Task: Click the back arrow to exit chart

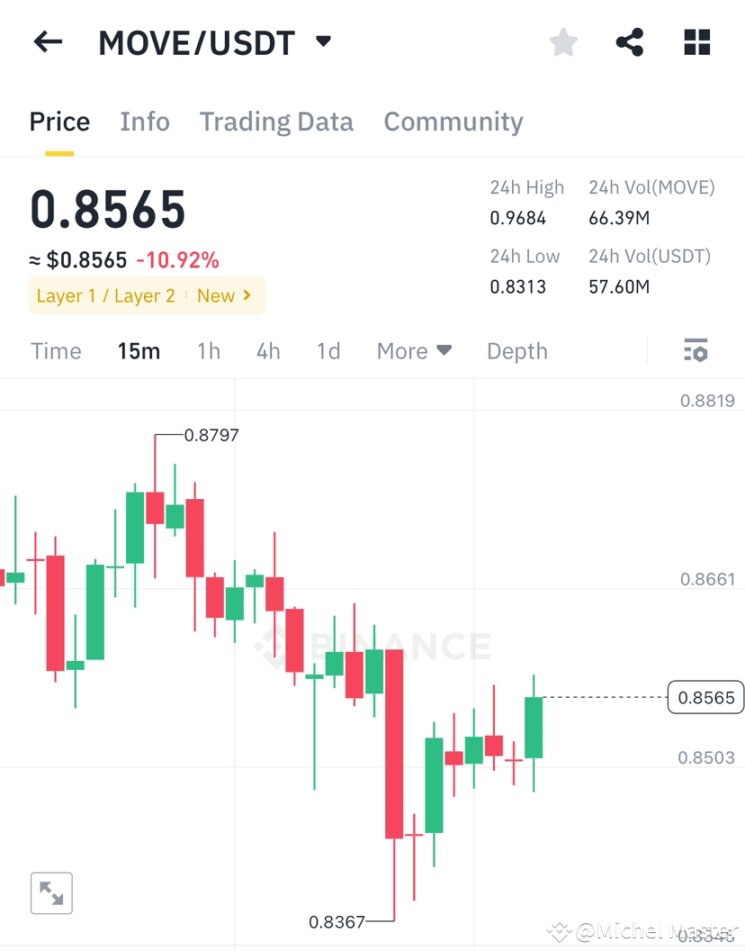Action: tap(47, 41)
